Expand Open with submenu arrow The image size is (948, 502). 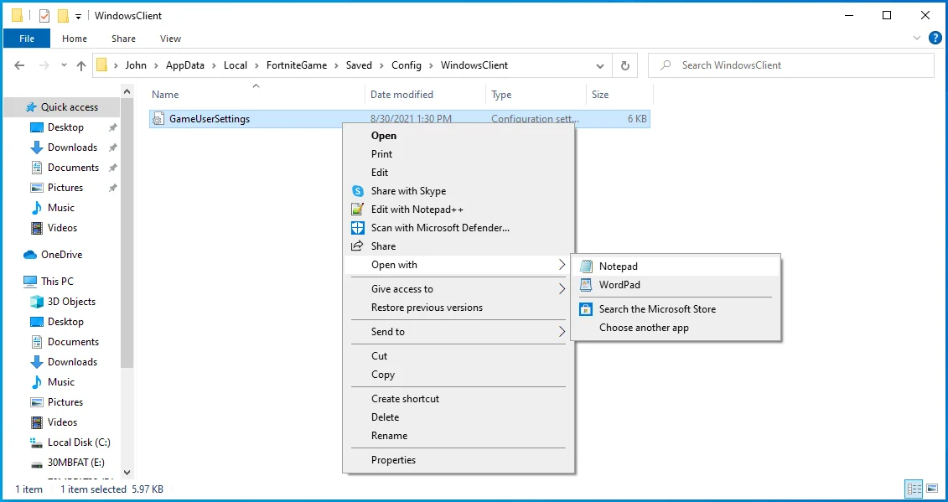coord(562,265)
